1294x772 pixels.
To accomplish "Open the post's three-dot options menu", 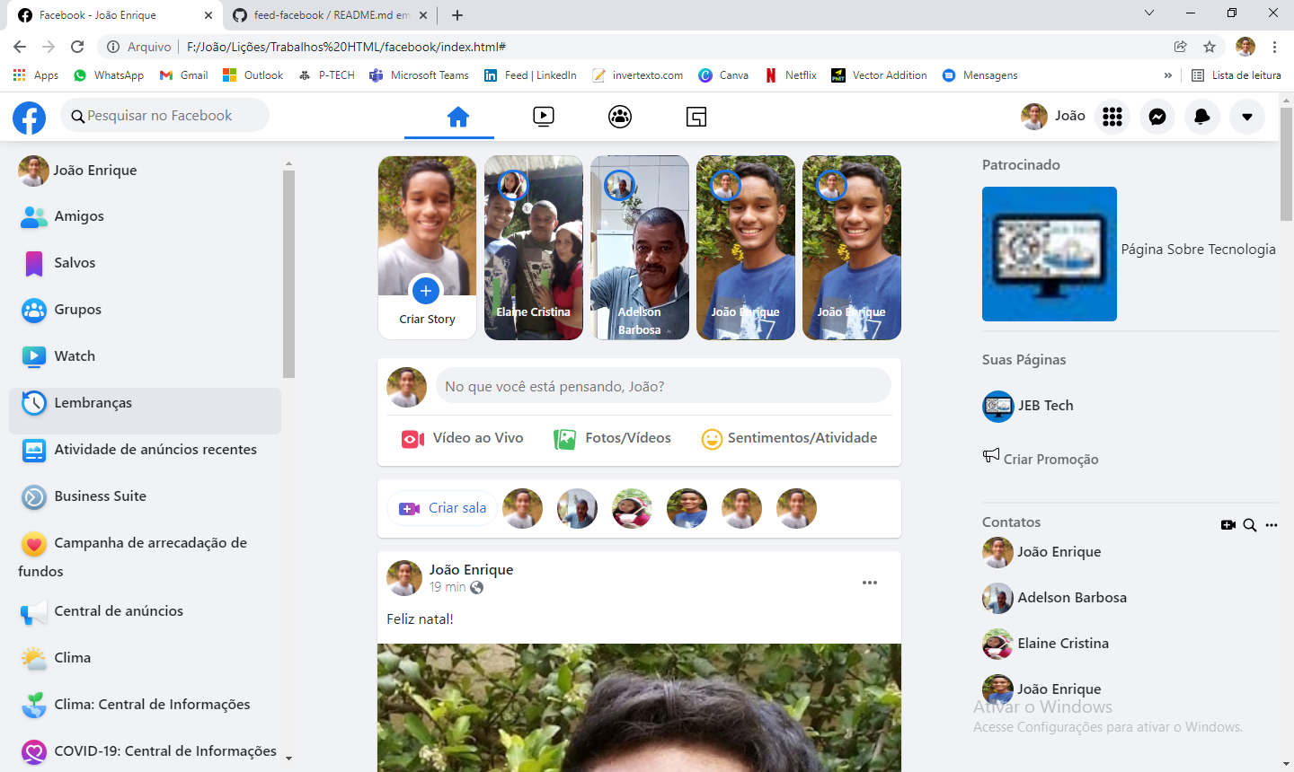I will (x=869, y=583).
